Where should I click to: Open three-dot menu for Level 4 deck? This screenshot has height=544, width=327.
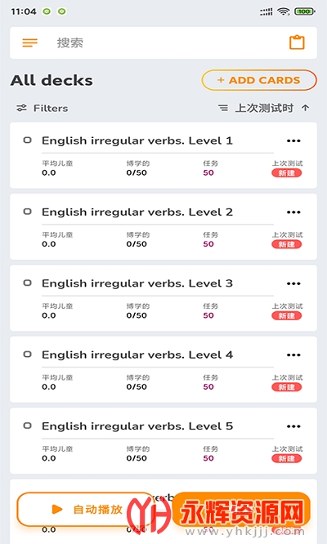tap(293, 355)
